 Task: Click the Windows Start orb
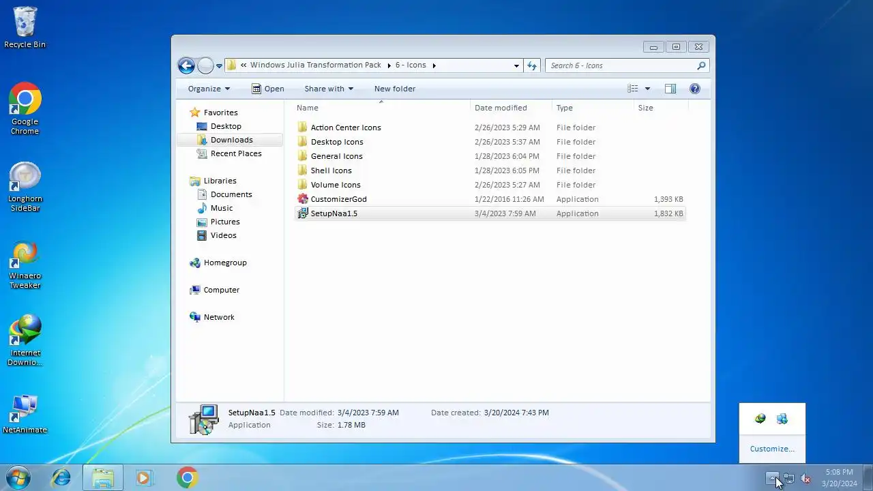click(18, 478)
